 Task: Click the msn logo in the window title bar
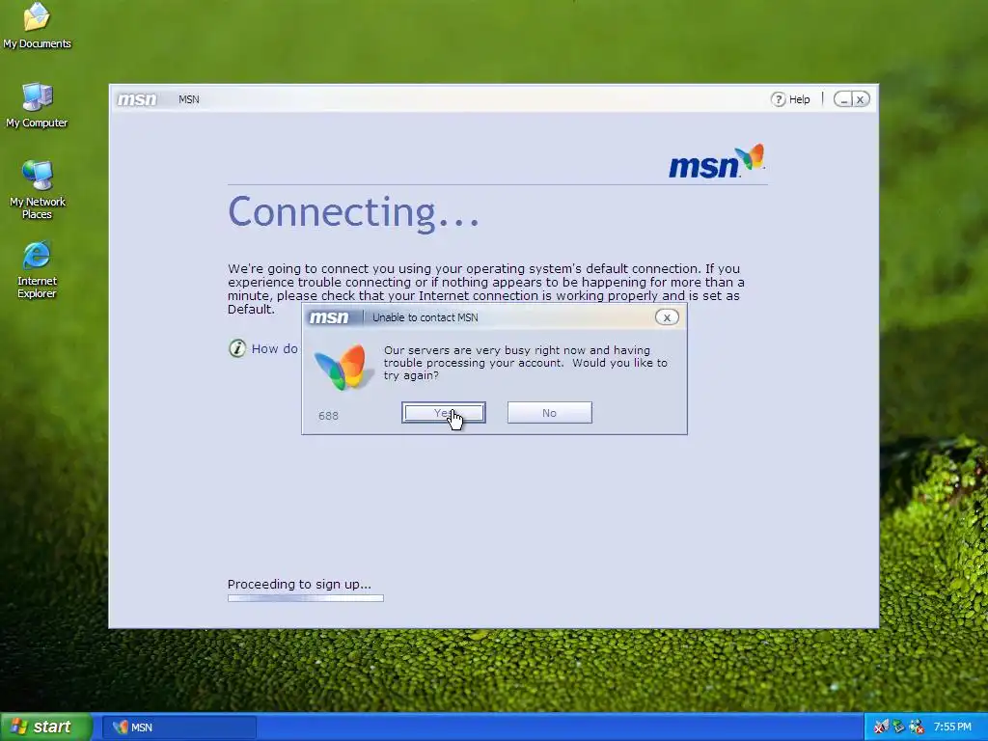[x=137, y=99]
